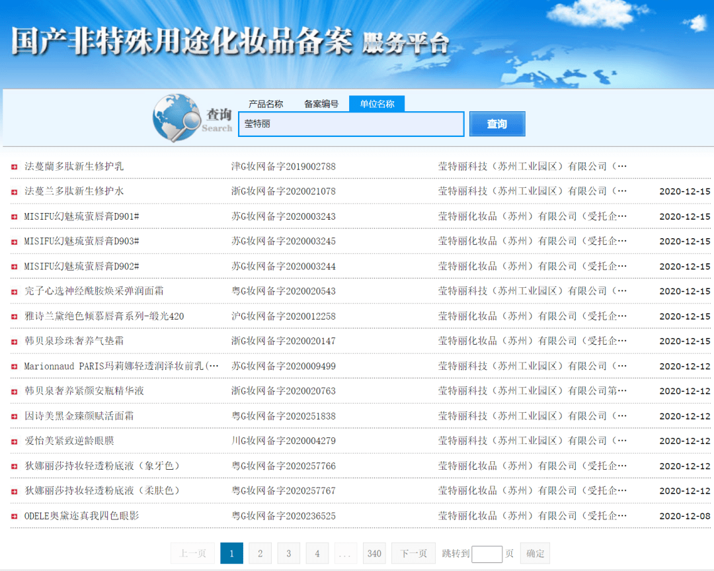Image resolution: width=714 pixels, height=571 pixels.
Task: Click red arrow icon beside 因诗美黑金臻颜赋活面霜
Action: tap(14, 416)
